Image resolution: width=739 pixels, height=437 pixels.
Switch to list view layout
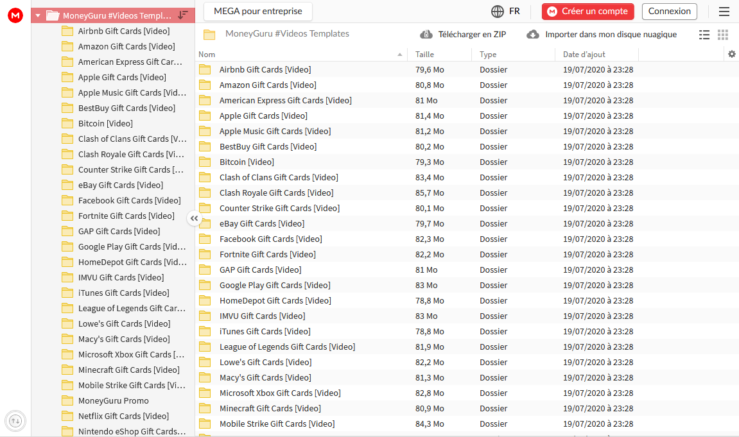704,35
